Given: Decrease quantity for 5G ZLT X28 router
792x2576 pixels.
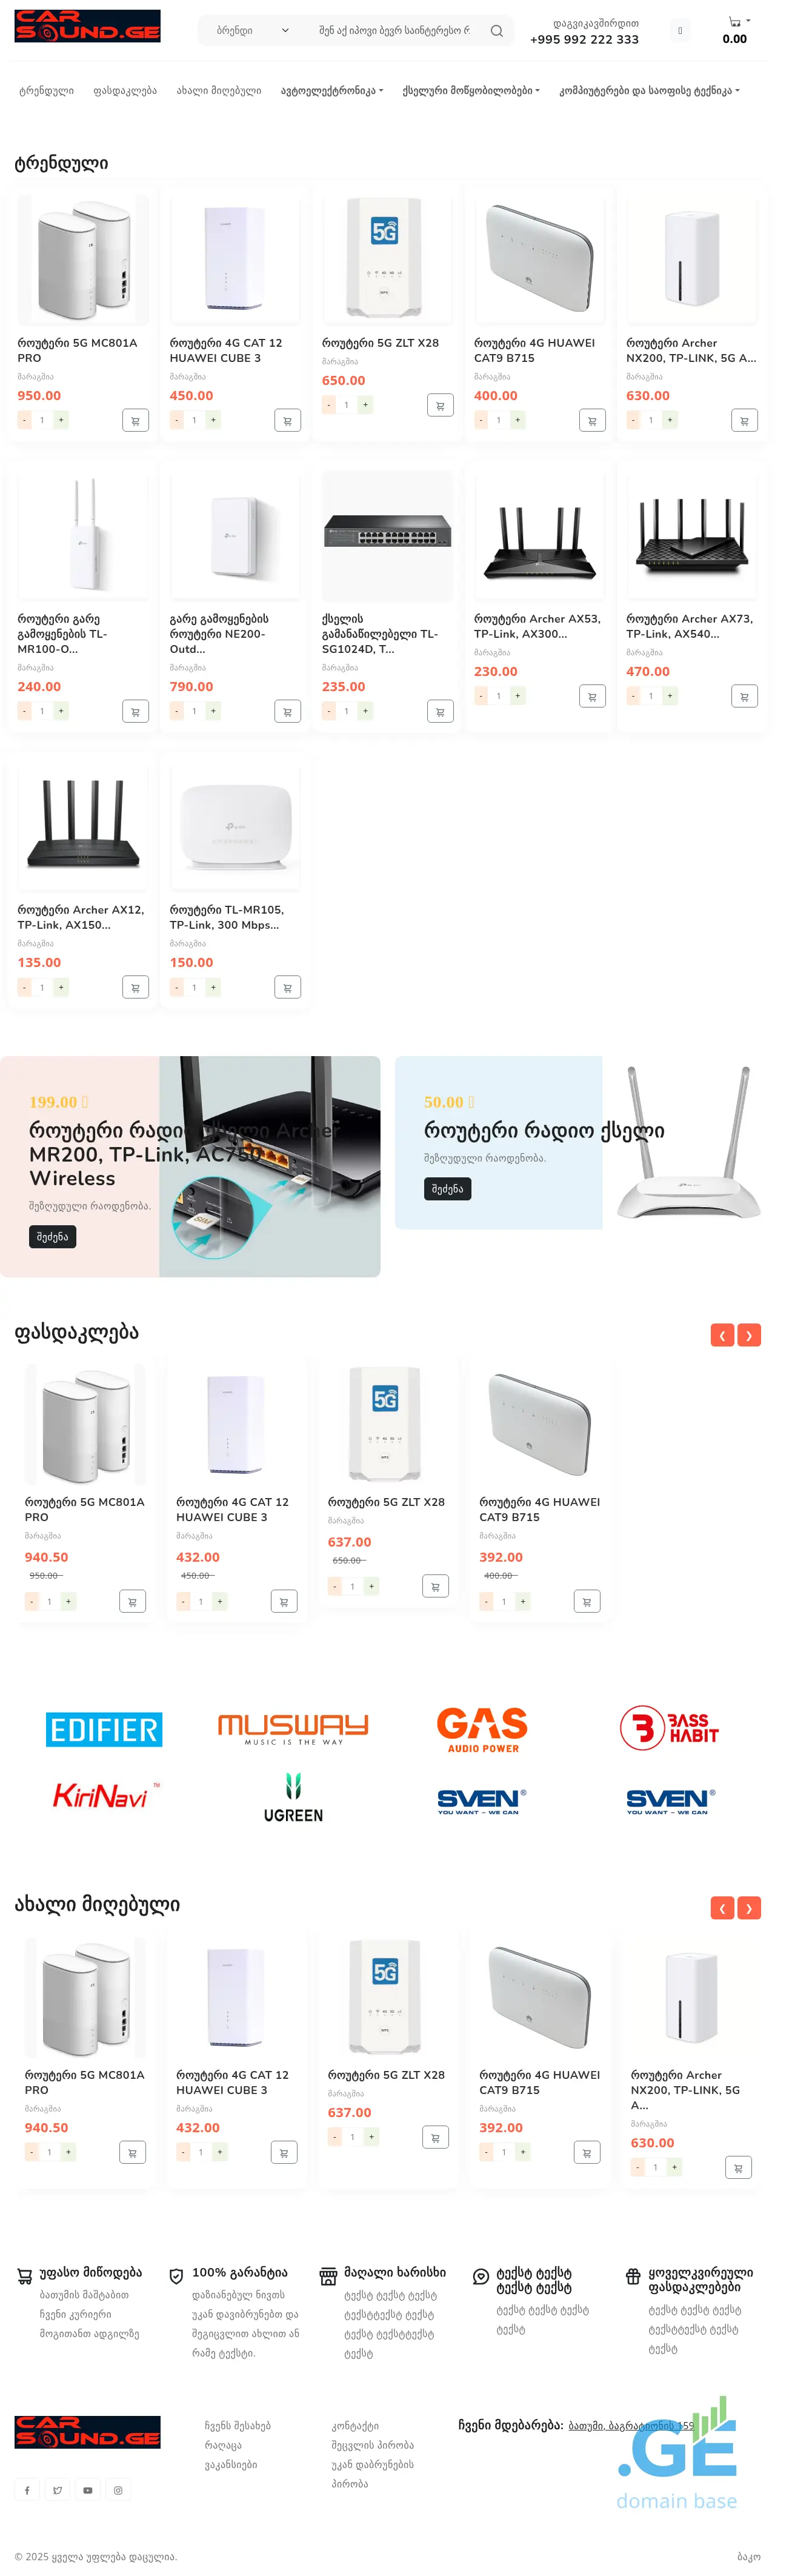Looking at the screenshot, I should [329, 405].
